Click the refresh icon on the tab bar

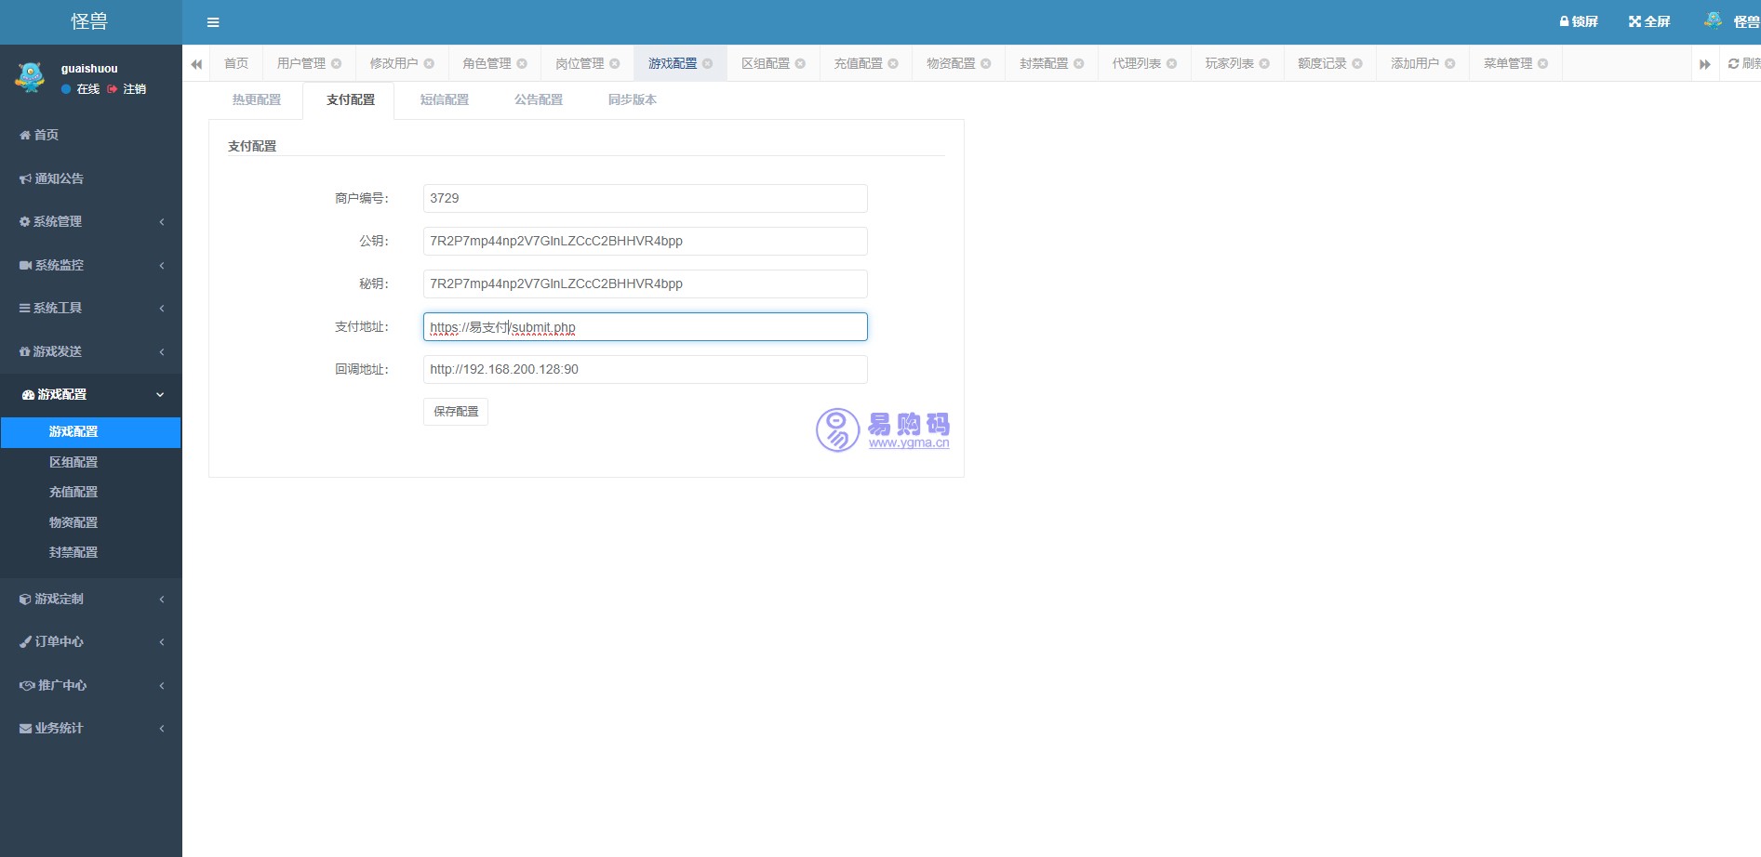click(1734, 63)
